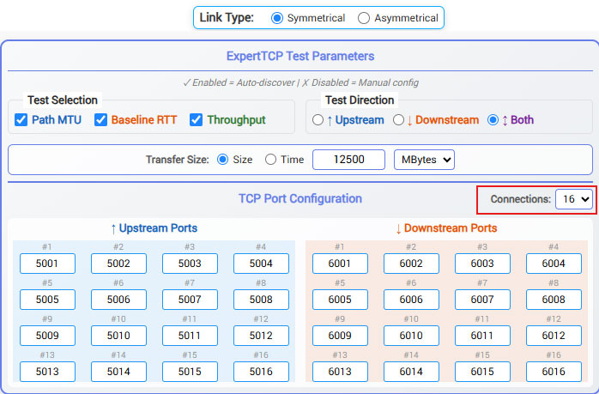Open the Connections count dropdown
This screenshot has width=599, height=394.
pyautogui.click(x=573, y=199)
